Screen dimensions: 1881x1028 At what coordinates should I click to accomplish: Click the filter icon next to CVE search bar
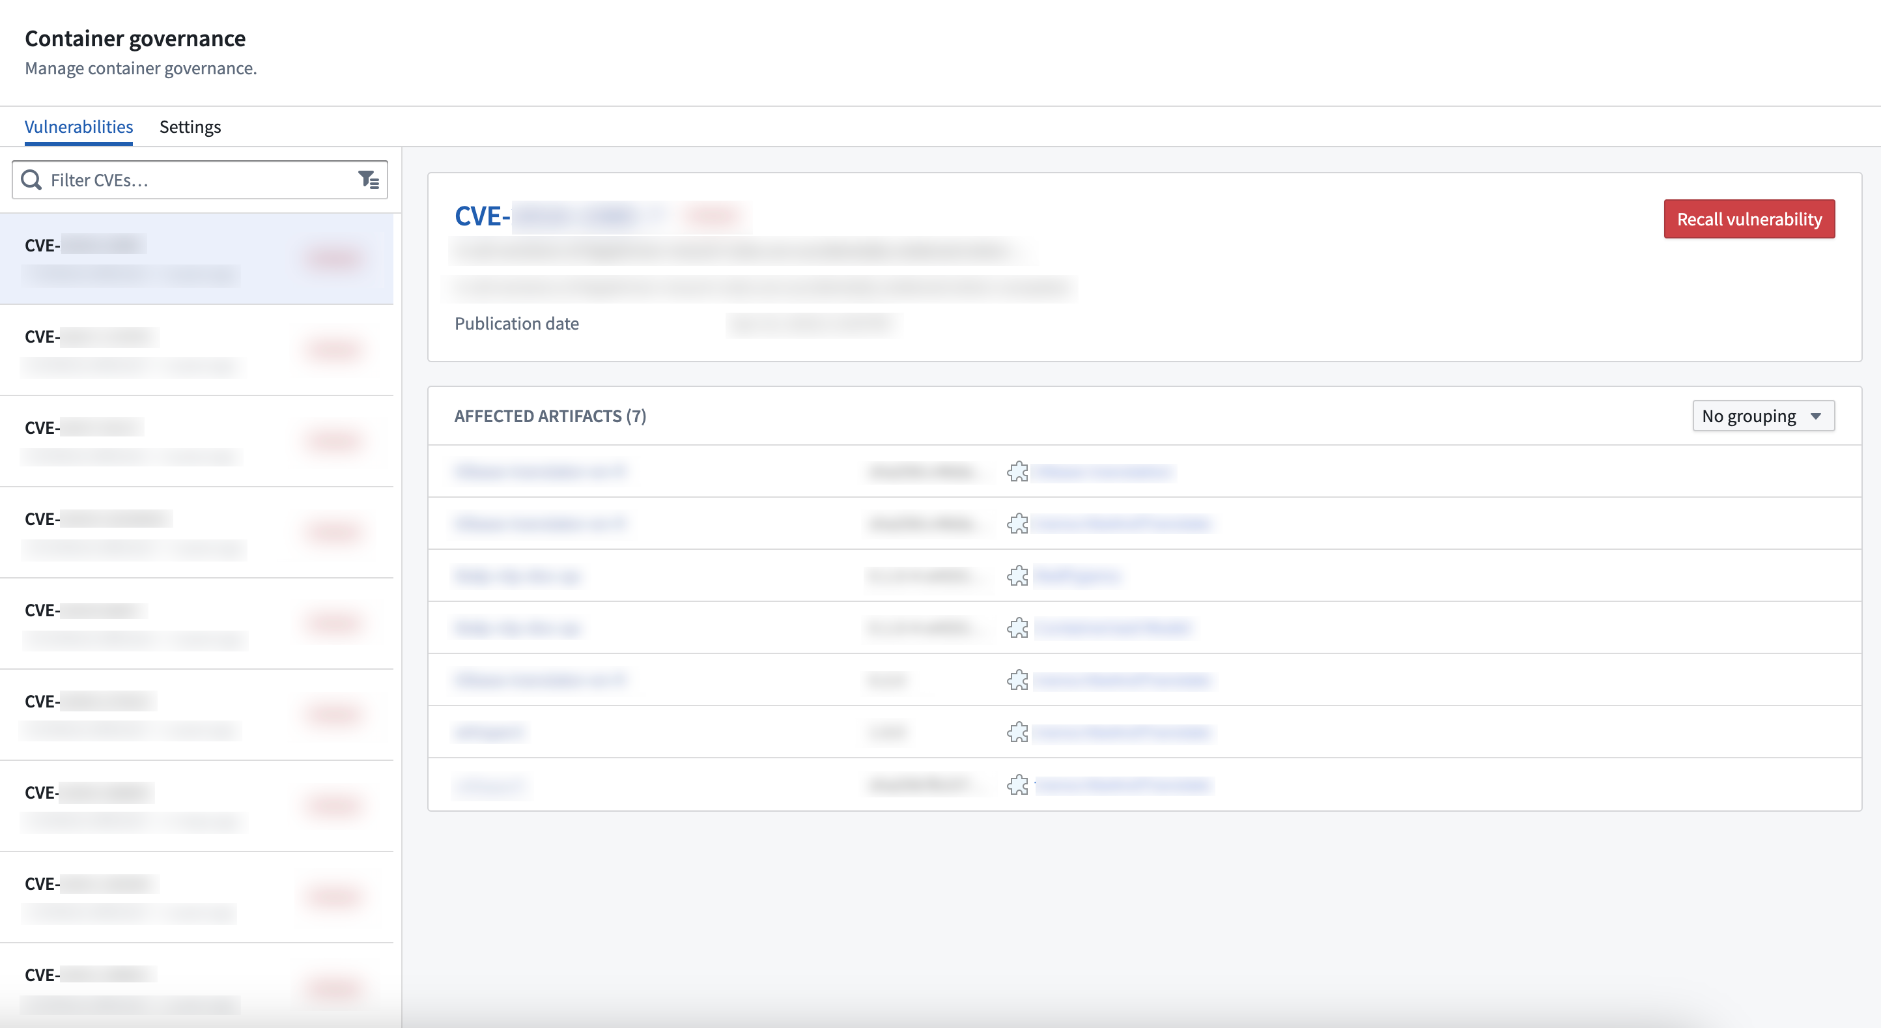click(368, 180)
